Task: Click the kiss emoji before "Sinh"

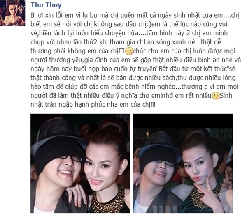Action: click(x=216, y=96)
